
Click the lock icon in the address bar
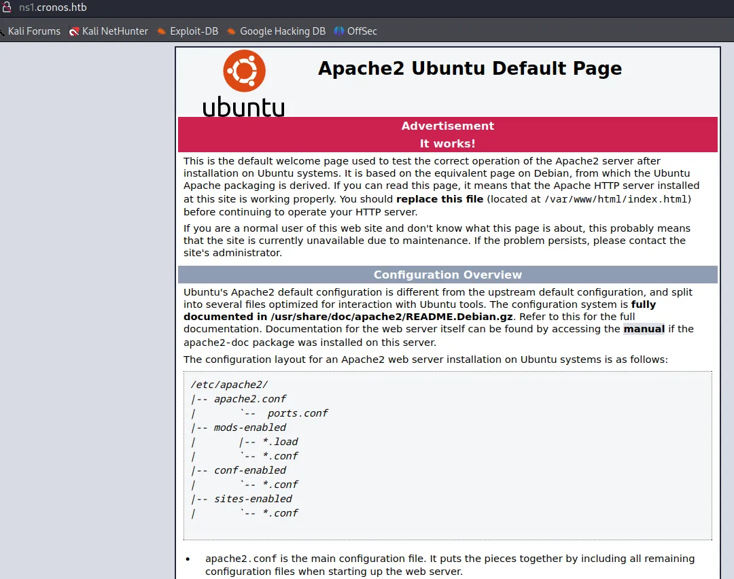7,7
